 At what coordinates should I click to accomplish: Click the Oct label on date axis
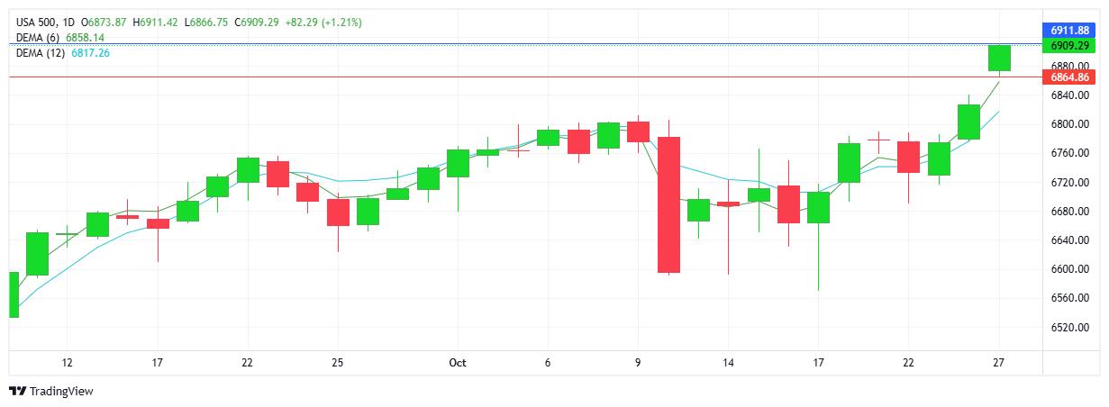pyautogui.click(x=458, y=363)
